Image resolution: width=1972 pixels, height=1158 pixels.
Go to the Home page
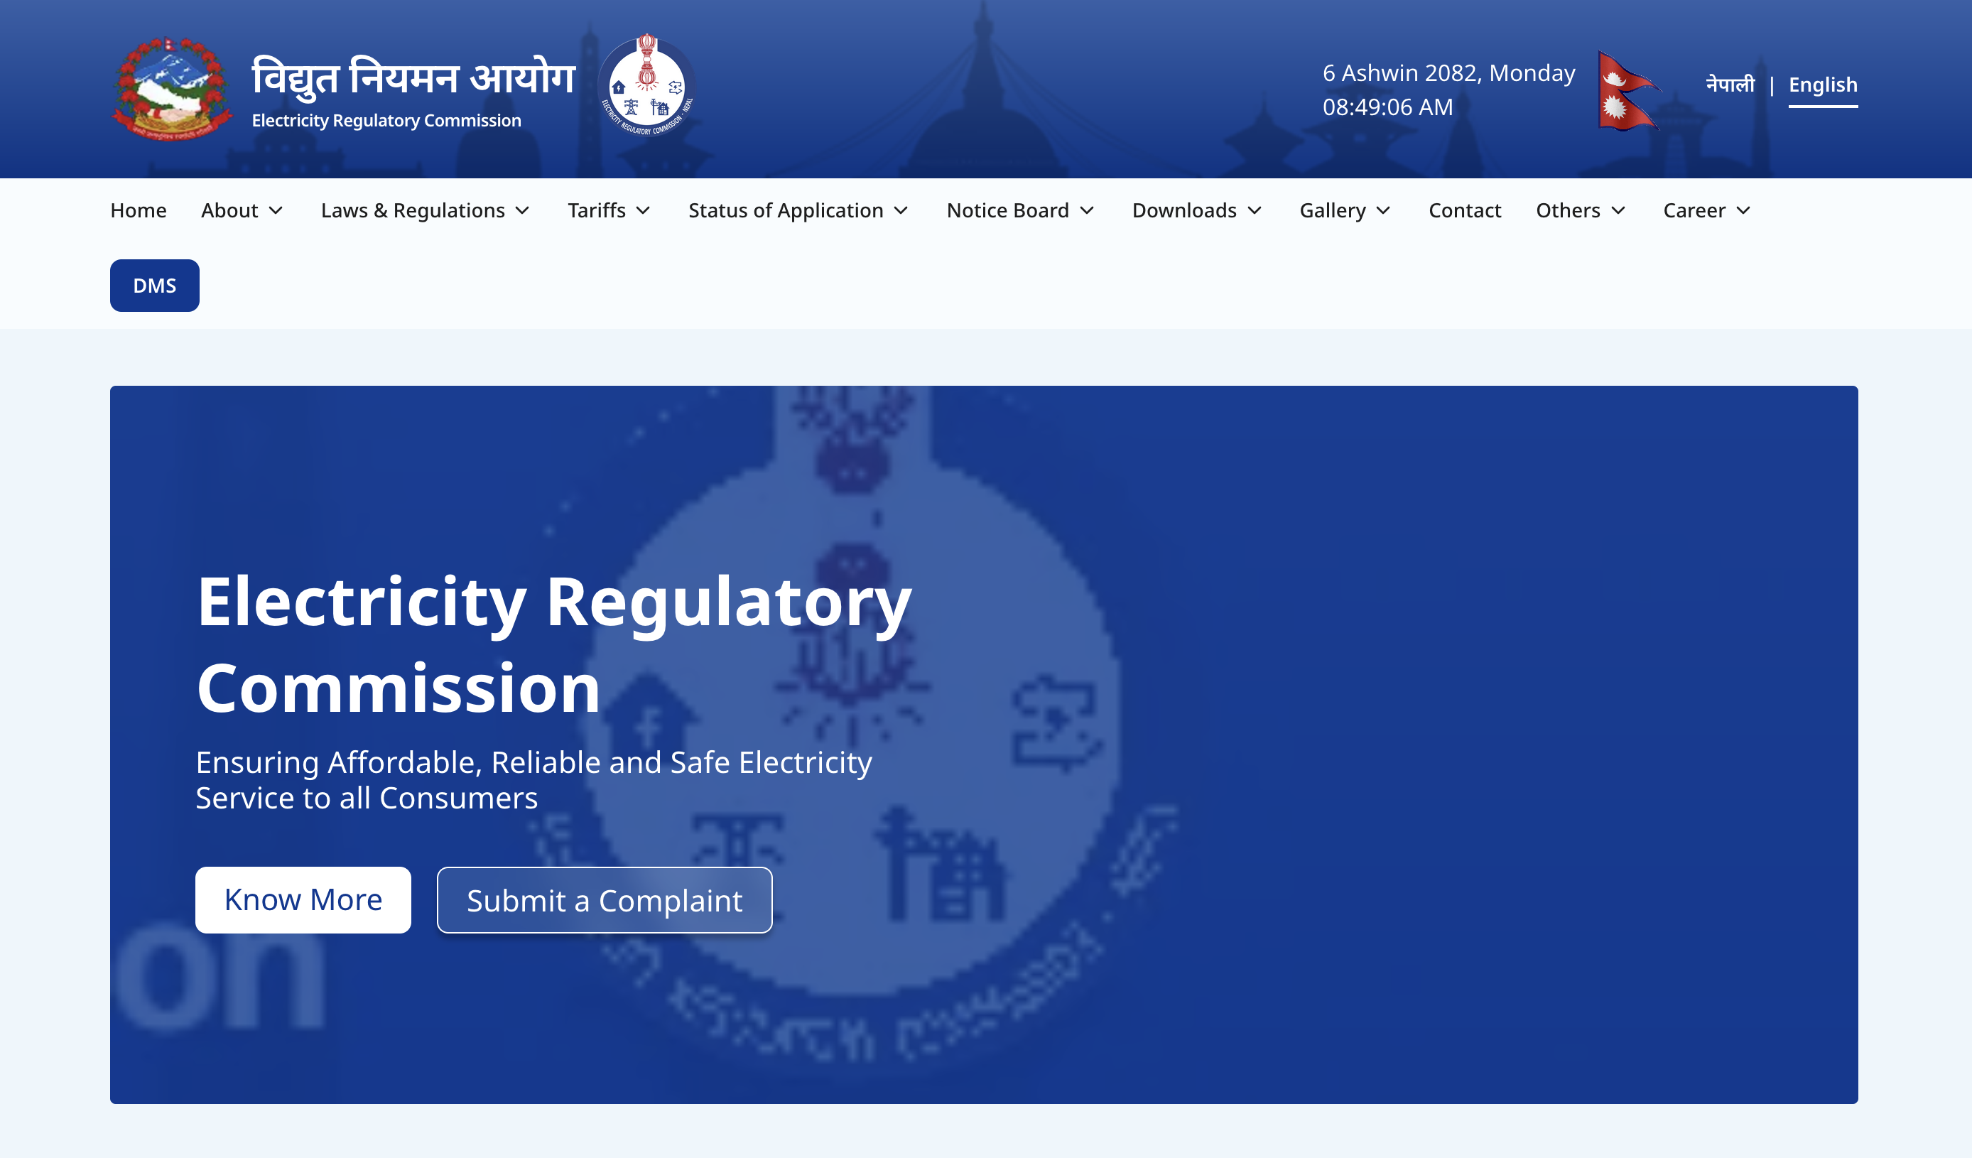[x=139, y=210]
